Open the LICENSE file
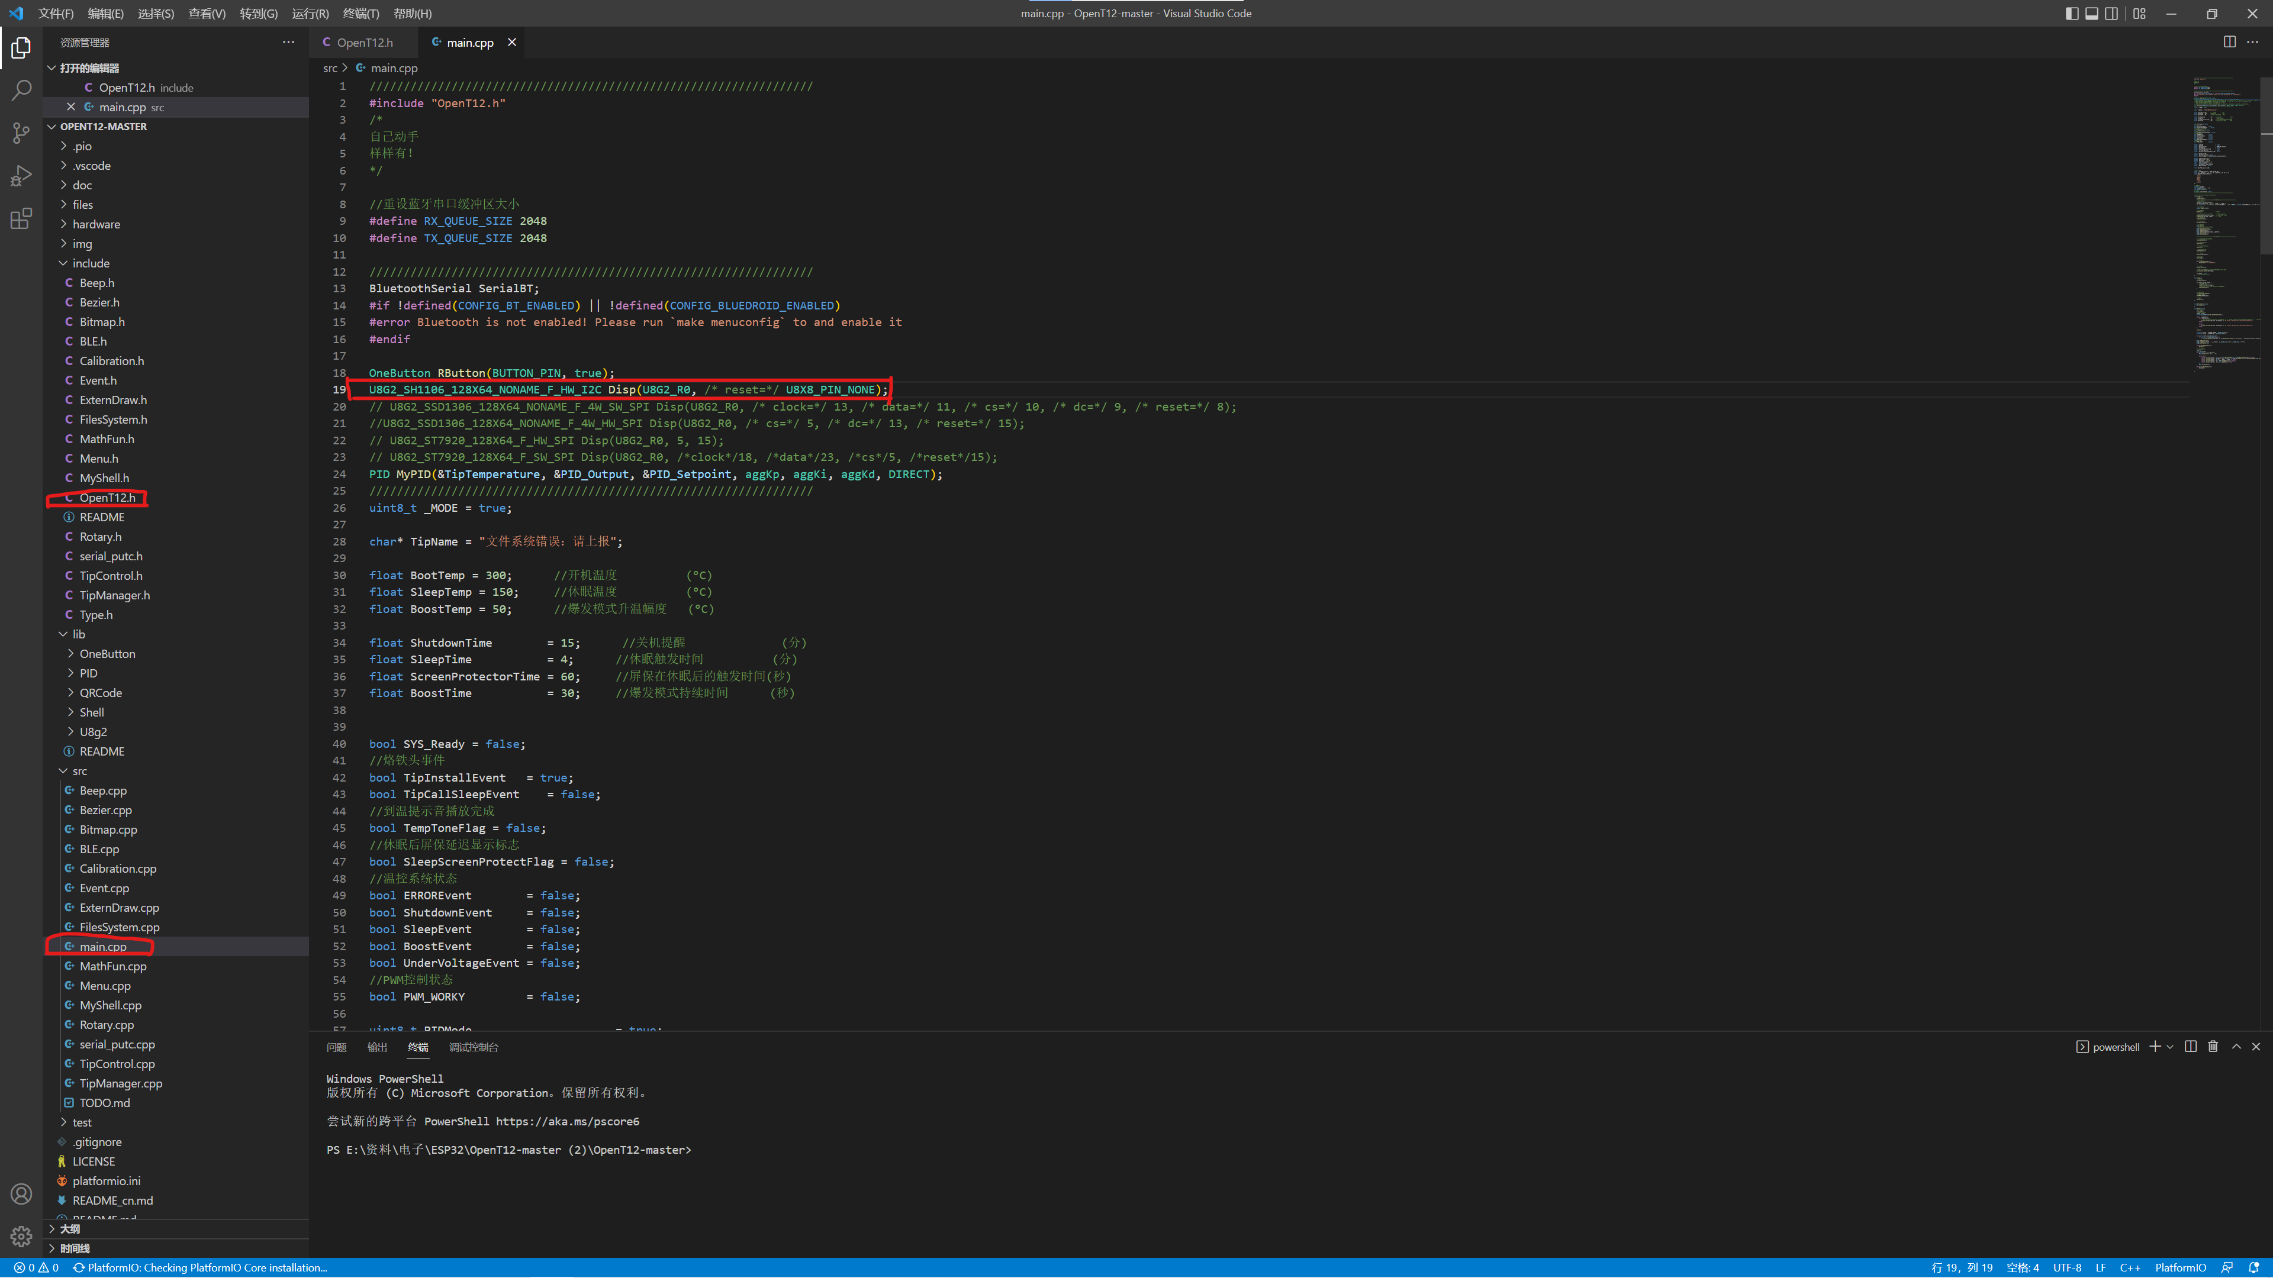Viewport: 2273px width, 1278px height. pos(176,1161)
